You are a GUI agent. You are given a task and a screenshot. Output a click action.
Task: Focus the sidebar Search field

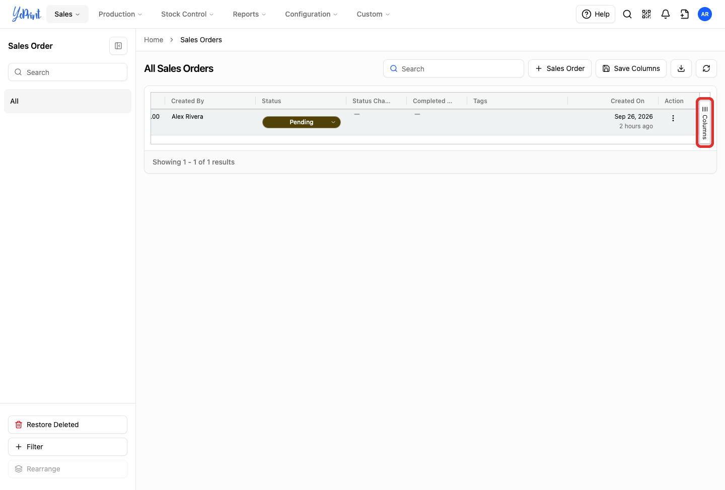tap(67, 72)
